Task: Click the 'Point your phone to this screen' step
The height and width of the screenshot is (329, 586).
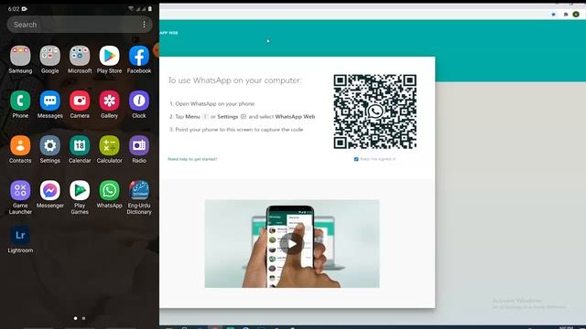Action: pos(239,130)
